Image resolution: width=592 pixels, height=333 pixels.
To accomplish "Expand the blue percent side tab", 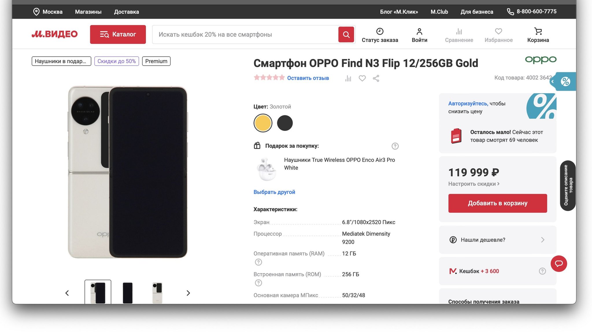I will 563,82.
